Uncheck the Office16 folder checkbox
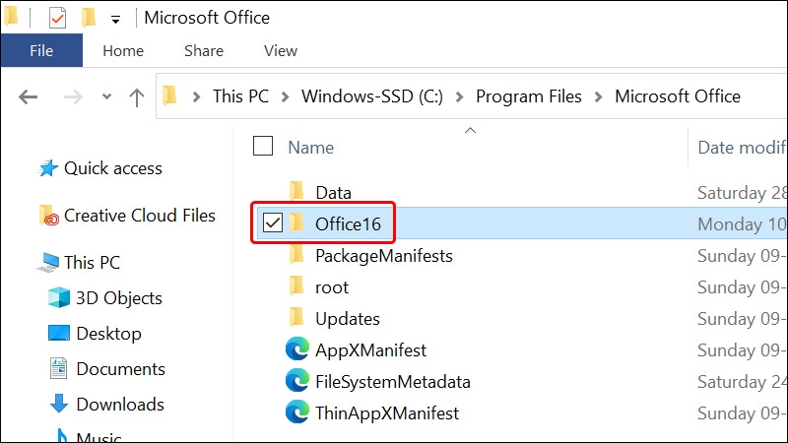The width and height of the screenshot is (788, 443). 273,222
